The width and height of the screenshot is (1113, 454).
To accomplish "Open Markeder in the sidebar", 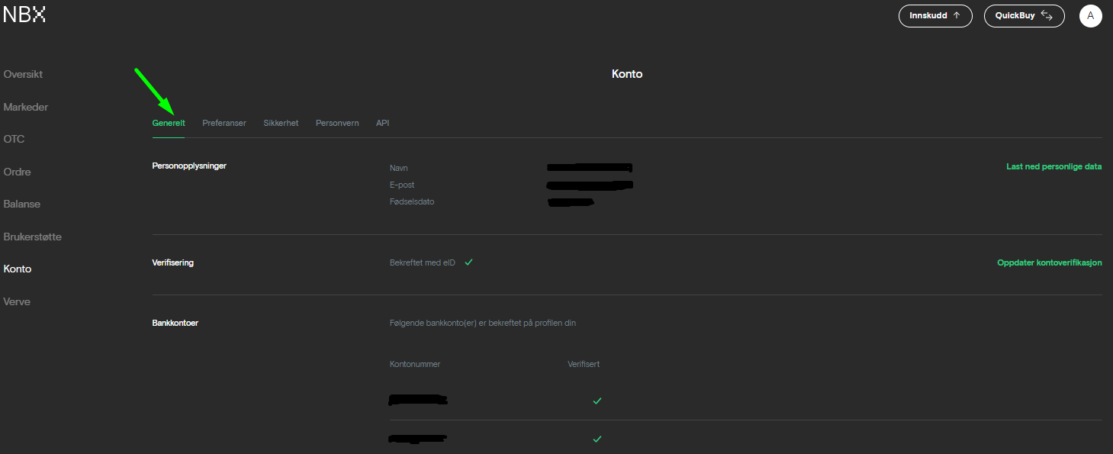I will (26, 108).
